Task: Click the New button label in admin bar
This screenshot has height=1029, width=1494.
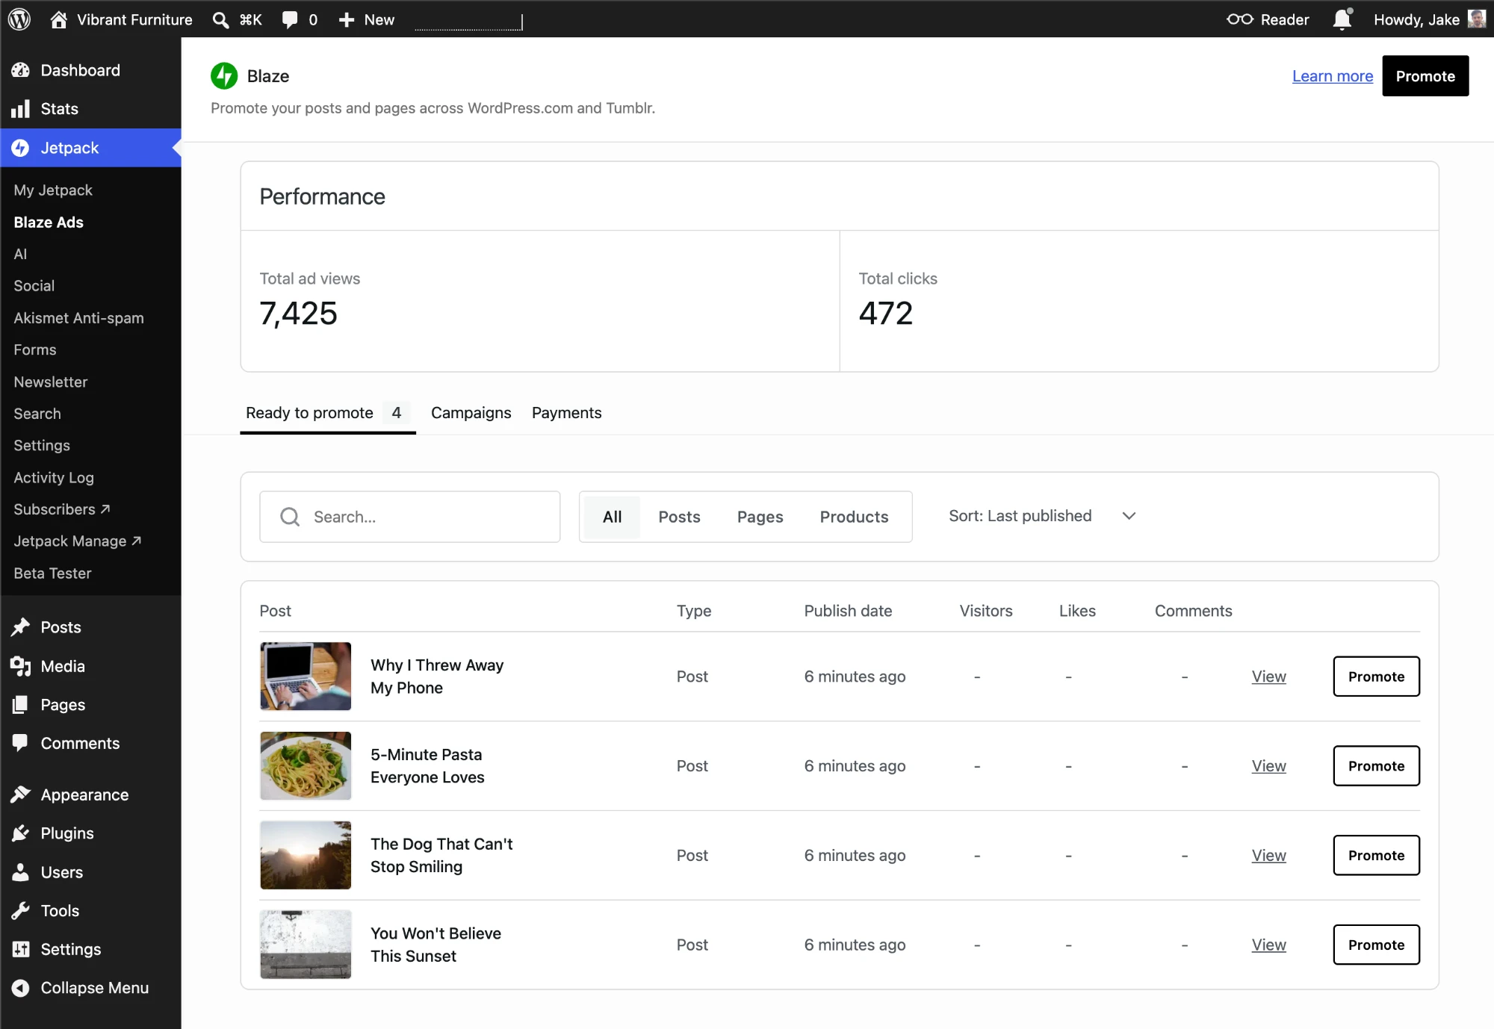Action: point(379,20)
